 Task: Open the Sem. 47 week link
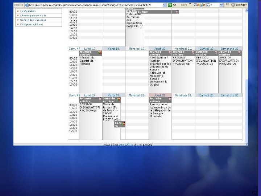74,49
